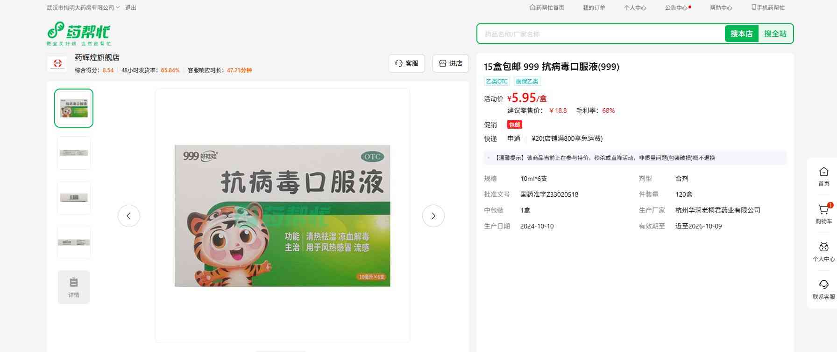This screenshot has height=352, width=837.
Task: Focus the drug name search field
Action: tap(600, 34)
